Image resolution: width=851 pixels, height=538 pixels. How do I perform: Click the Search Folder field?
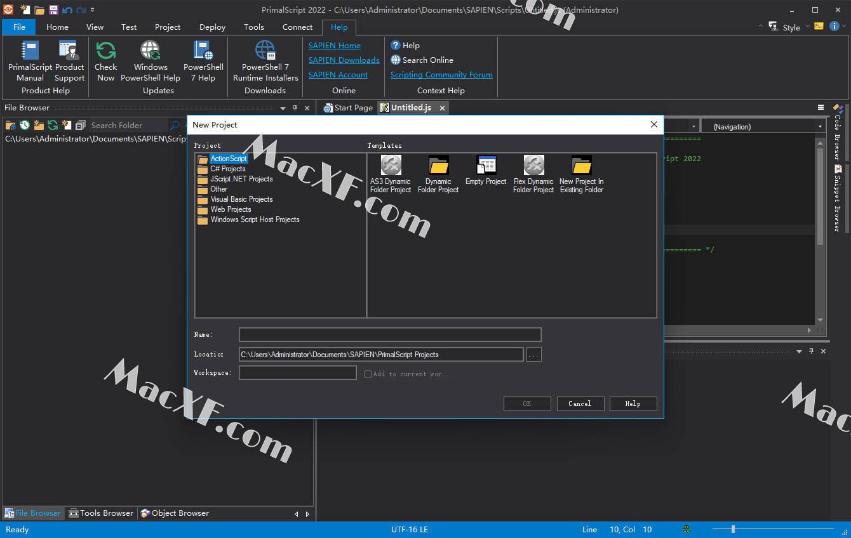(x=128, y=125)
